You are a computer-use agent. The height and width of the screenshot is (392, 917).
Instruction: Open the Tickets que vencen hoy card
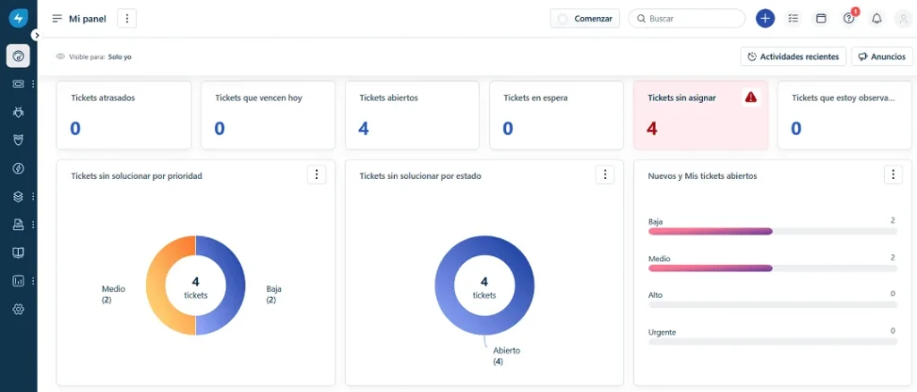tap(268, 115)
